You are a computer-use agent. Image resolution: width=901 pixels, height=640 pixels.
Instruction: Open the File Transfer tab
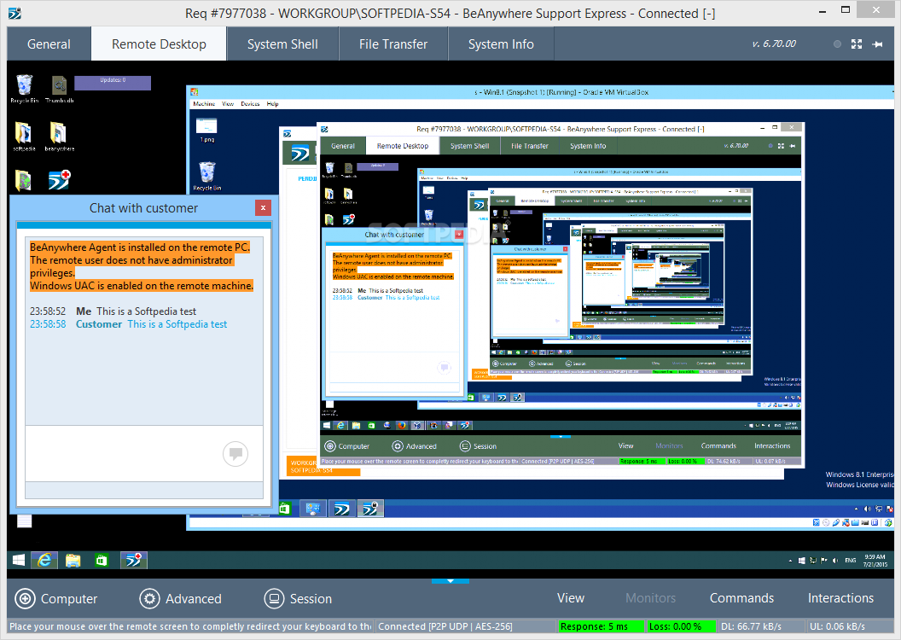[393, 44]
